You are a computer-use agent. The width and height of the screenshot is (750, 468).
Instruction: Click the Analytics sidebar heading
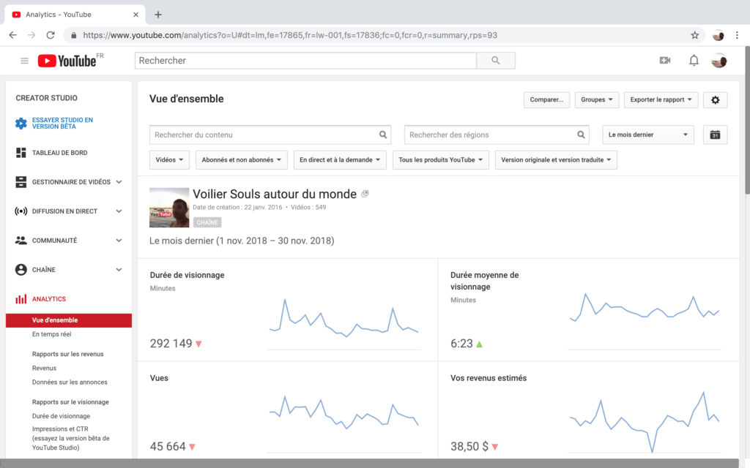[49, 299]
